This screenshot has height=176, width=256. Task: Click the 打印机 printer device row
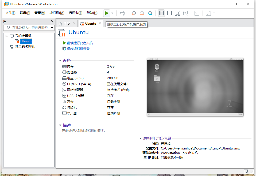(x=98, y=108)
